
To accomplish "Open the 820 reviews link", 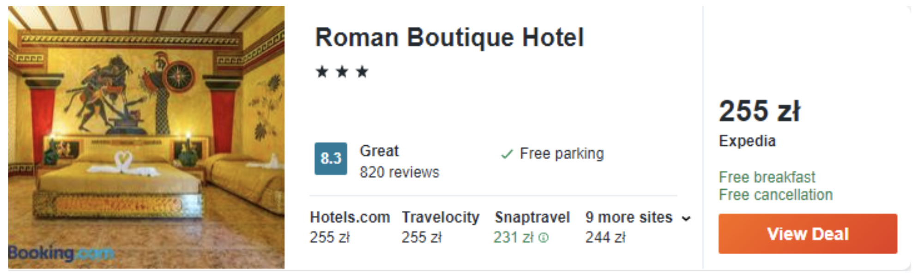I will pyautogui.click(x=399, y=172).
